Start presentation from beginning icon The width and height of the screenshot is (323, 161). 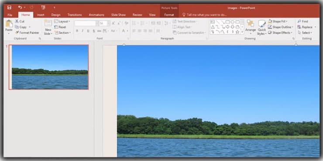click(43, 7)
